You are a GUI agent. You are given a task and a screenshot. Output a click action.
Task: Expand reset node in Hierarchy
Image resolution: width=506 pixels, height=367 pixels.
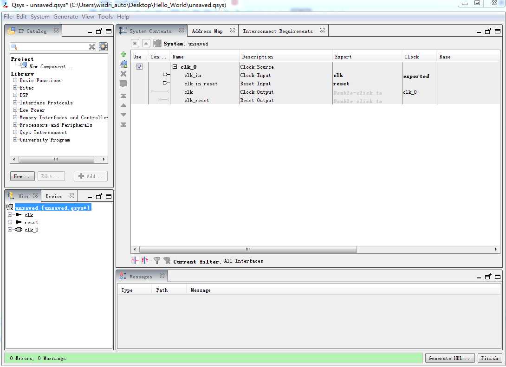click(x=10, y=222)
